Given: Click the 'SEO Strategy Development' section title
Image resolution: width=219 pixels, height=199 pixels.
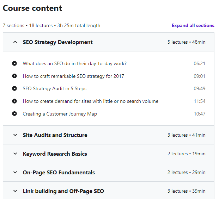Looking at the screenshot, I should click(x=57, y=42).
